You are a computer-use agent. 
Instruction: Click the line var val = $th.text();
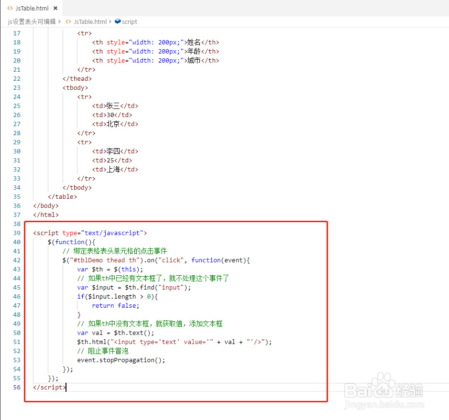tap(116, 333)
